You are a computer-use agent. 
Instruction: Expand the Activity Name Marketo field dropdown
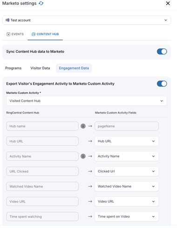pyautogui.click(x=127, y=156)
